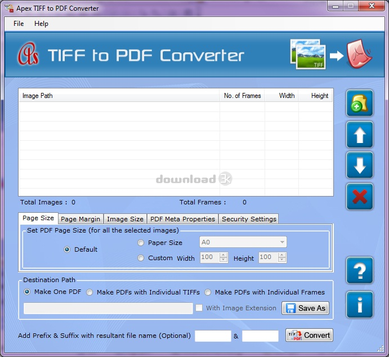Click the filename prefix input field
389x357 pixels.
(x=213, y=336)
